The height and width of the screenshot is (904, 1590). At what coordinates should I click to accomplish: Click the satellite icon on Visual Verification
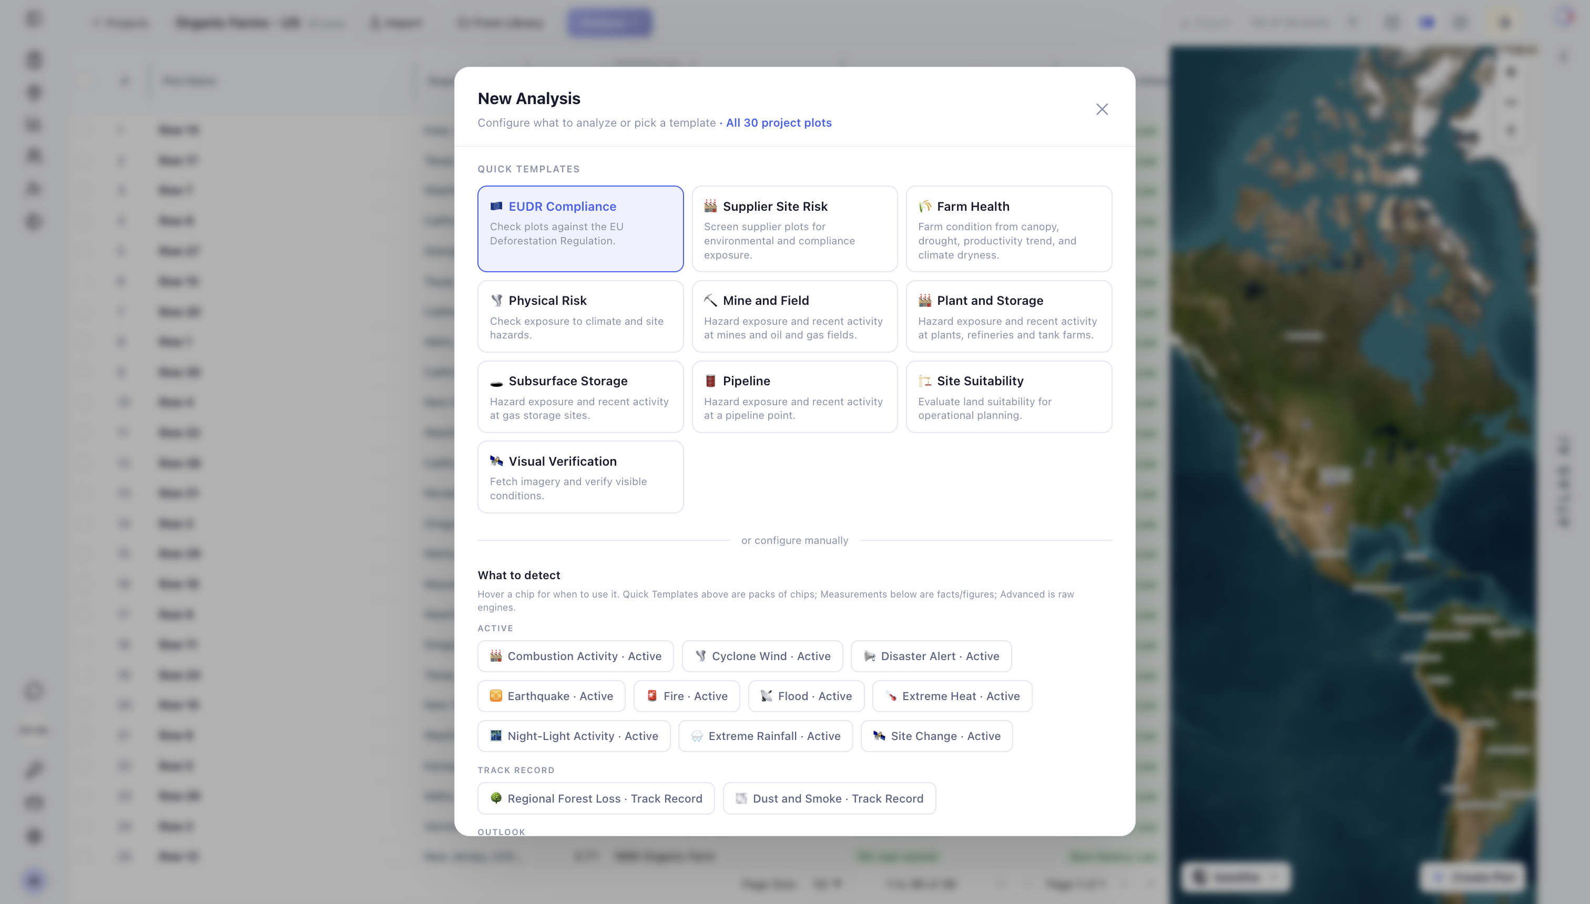(x=496, y=461)
